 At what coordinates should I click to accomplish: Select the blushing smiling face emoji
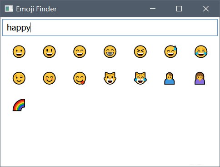pyautogui.click(x=50, y=78)
